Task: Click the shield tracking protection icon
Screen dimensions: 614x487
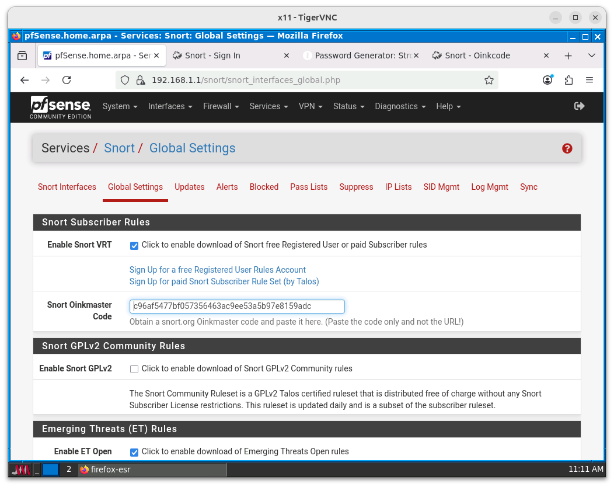Action: [x=125, y=81]
